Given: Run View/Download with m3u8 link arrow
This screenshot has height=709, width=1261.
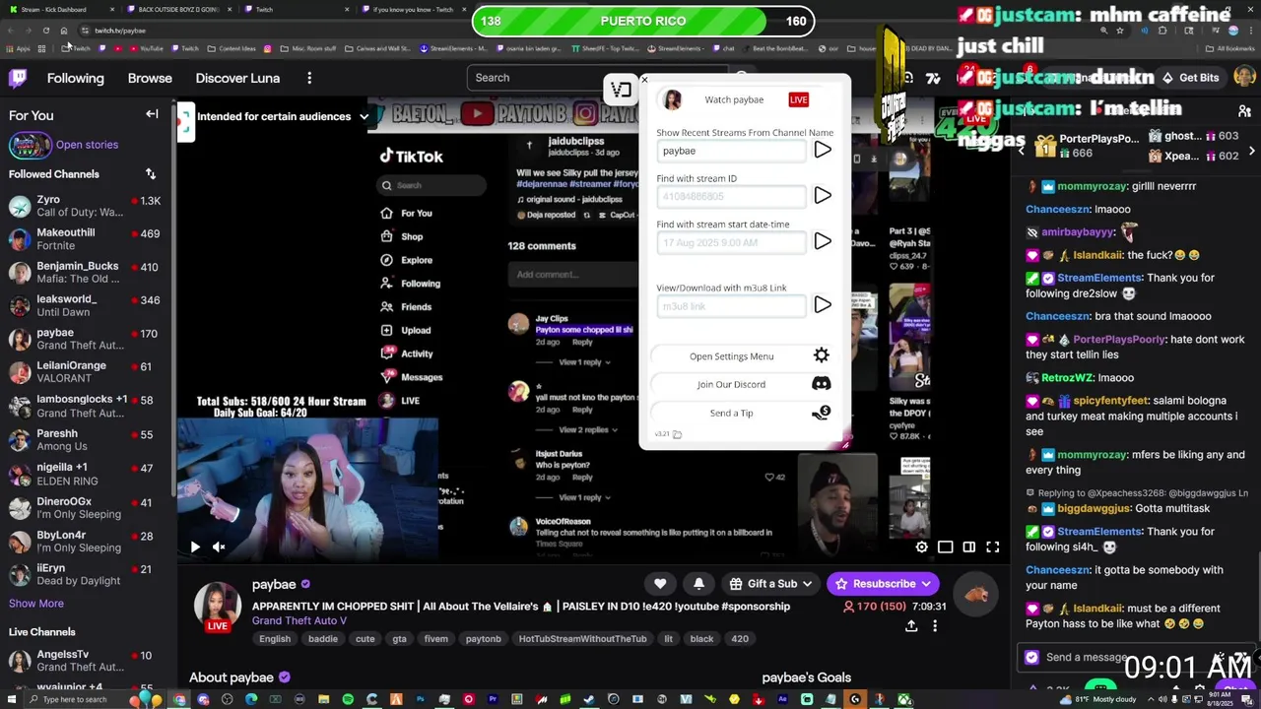Looking at the screenshot, I should tap(823, 305).
